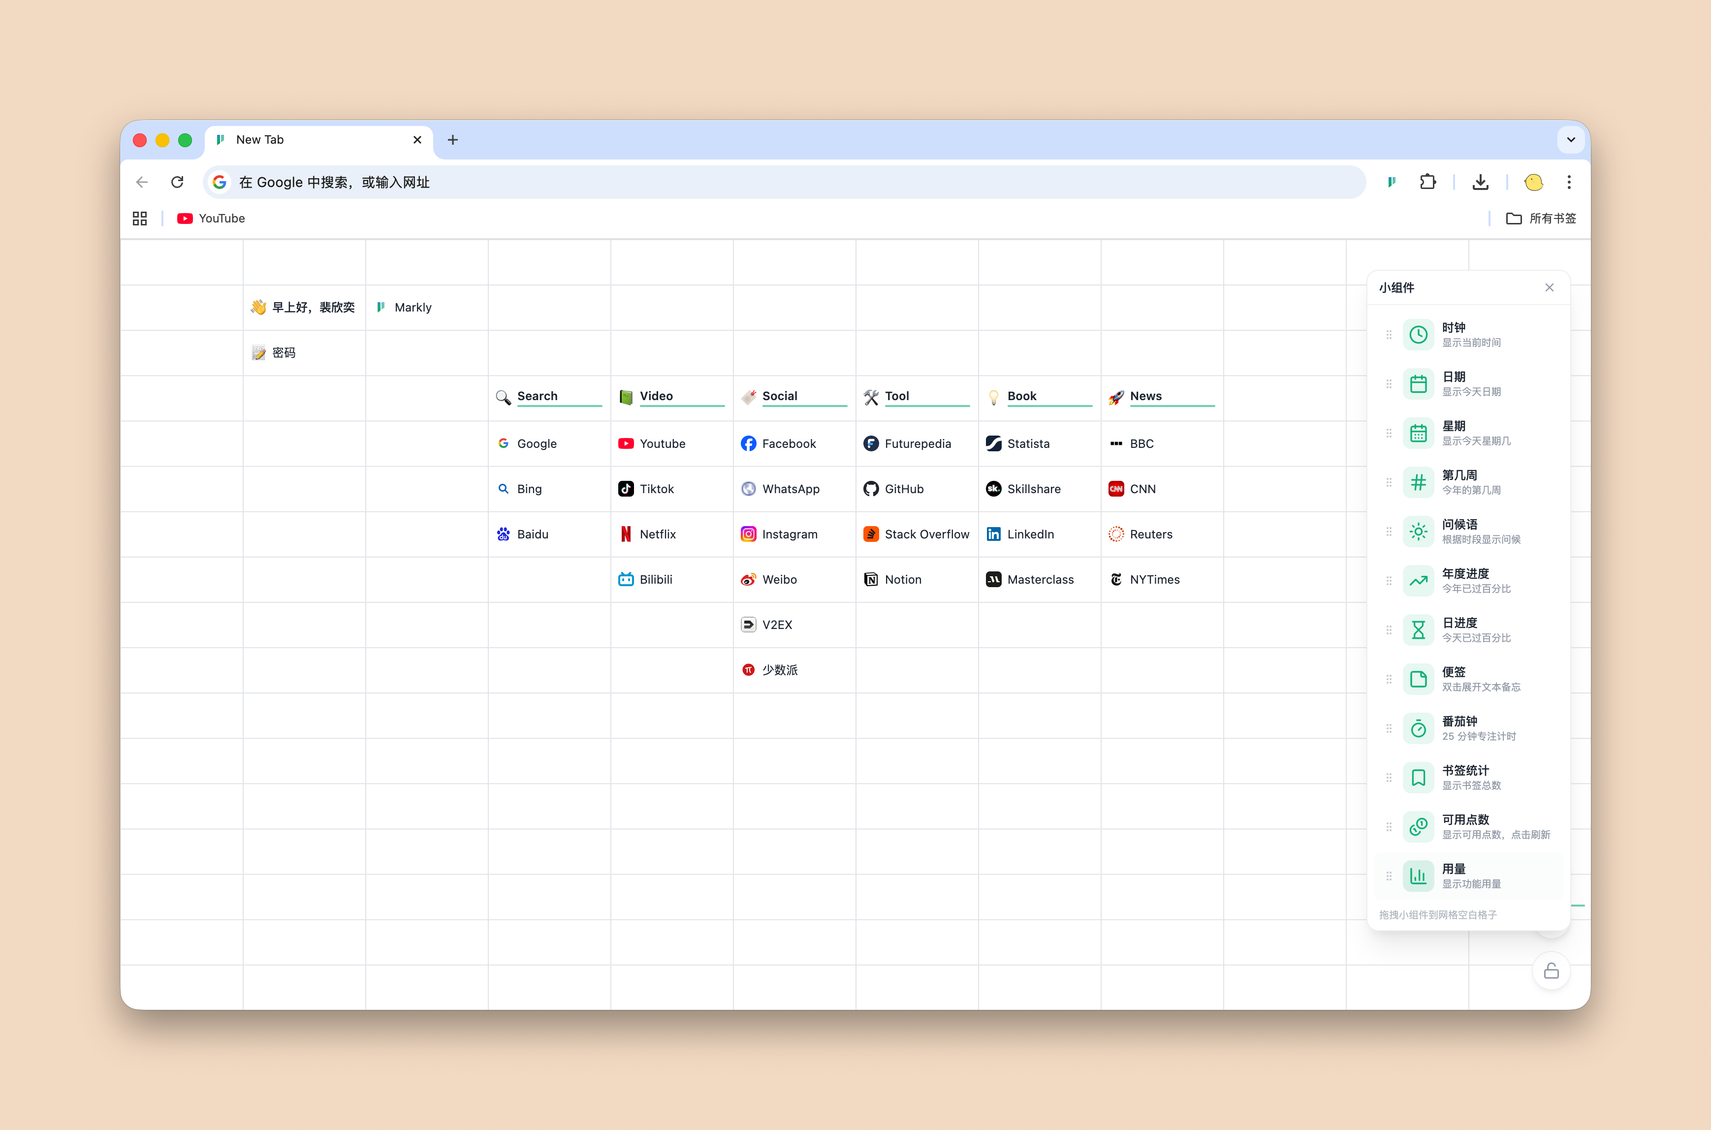Toggle the grid lock button
This screenshot has height=1130, width=1711.
tap(1551, 972)
